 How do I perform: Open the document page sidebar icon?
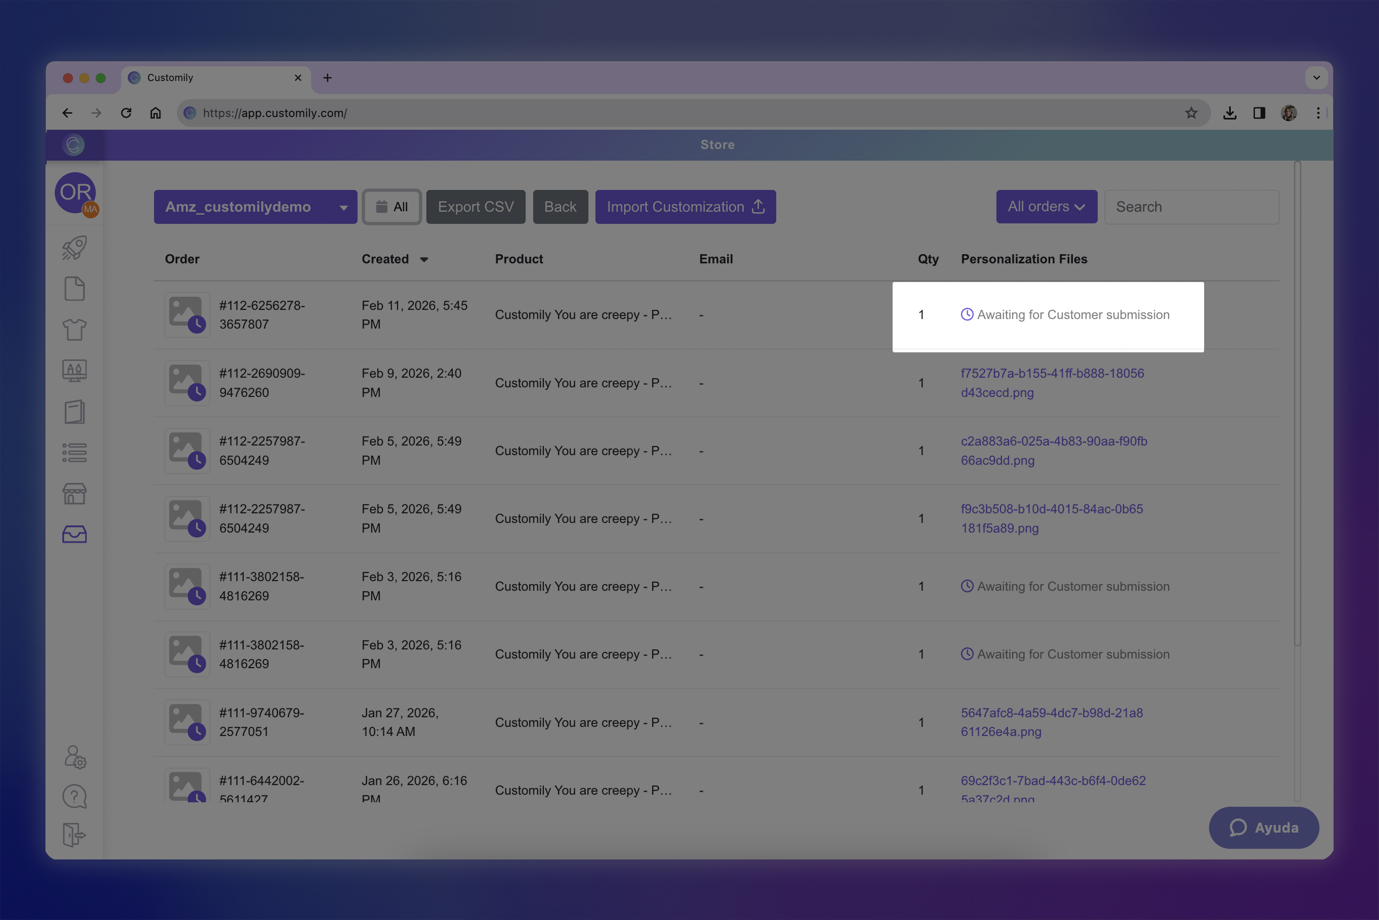point(75,289)
